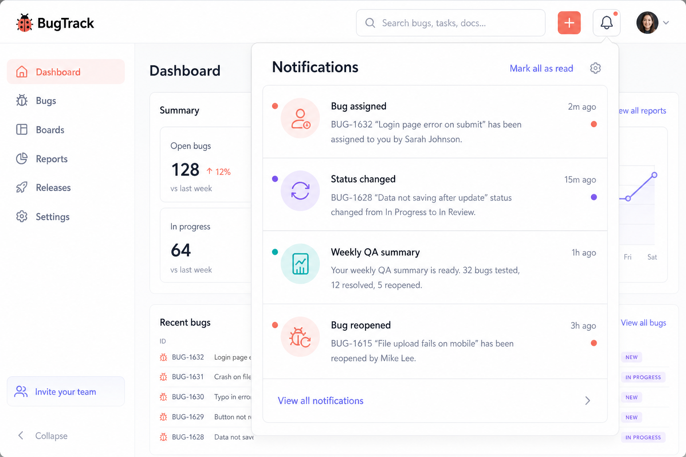
Task: Click BUG-1630 ID in Recent bugs
Action: pyautogui.click(x=188, y=397)
